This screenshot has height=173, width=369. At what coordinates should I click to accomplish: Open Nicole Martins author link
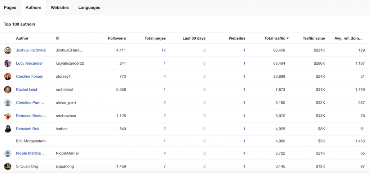click(31, 153)
